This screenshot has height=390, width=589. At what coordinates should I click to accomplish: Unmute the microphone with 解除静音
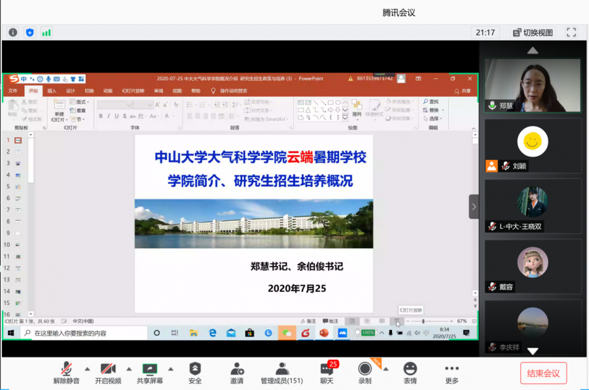click(67, 373)
